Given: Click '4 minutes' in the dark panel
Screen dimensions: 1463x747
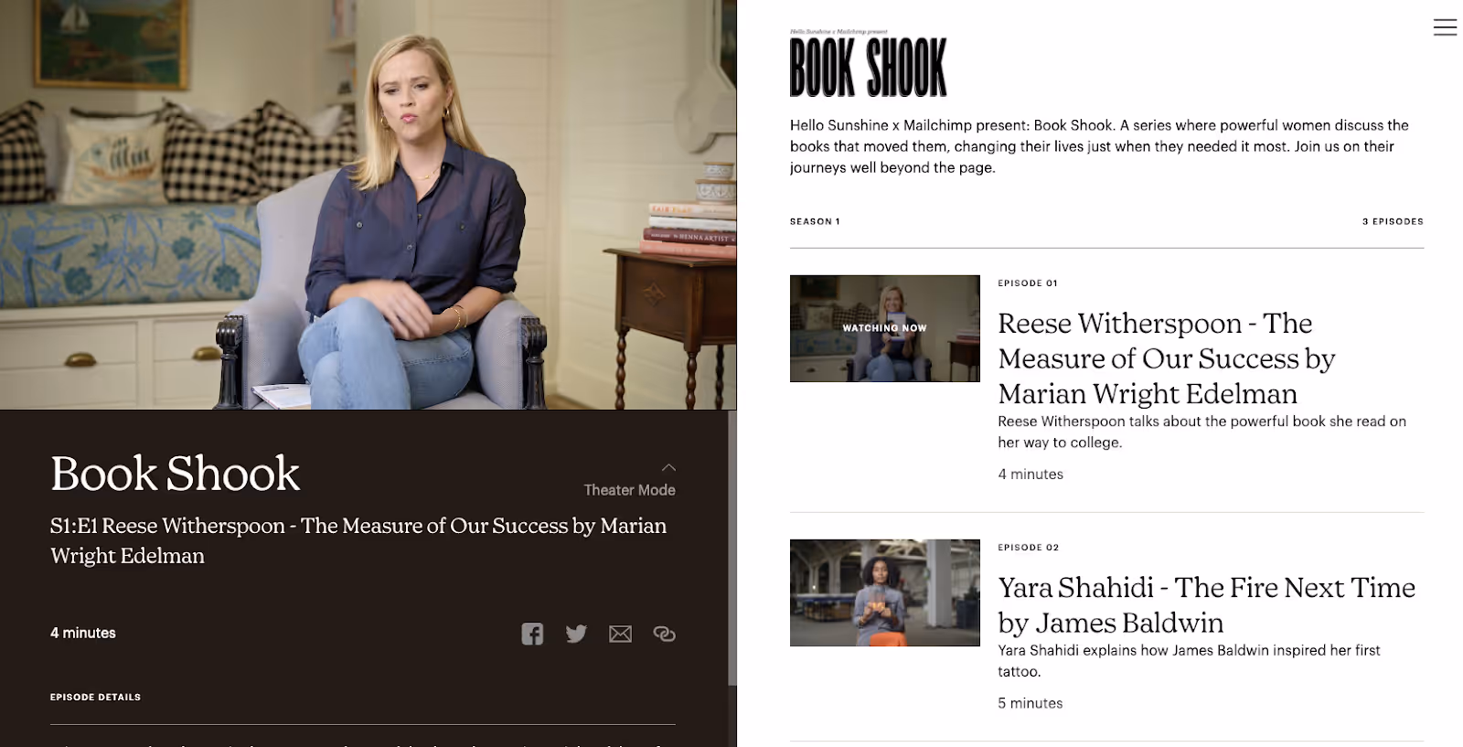Looking at the screenshot, I should pyautogui.click(x=83, y=633).
